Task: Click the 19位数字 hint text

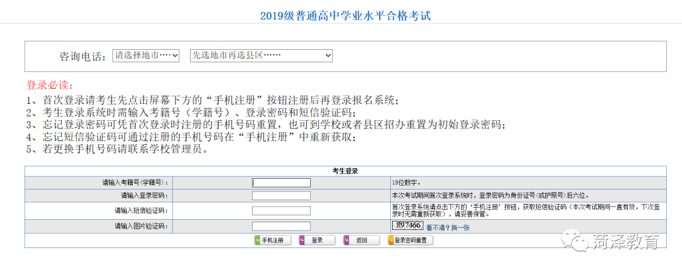Action: tap(406, 183)
